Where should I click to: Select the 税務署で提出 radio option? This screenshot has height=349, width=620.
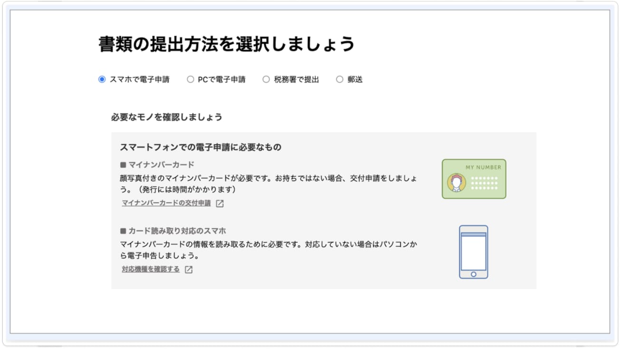(266, 79)
